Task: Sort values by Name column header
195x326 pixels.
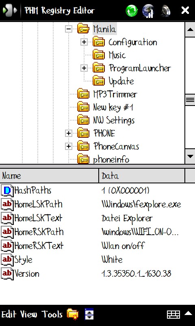Action: (x=49, y=176)
